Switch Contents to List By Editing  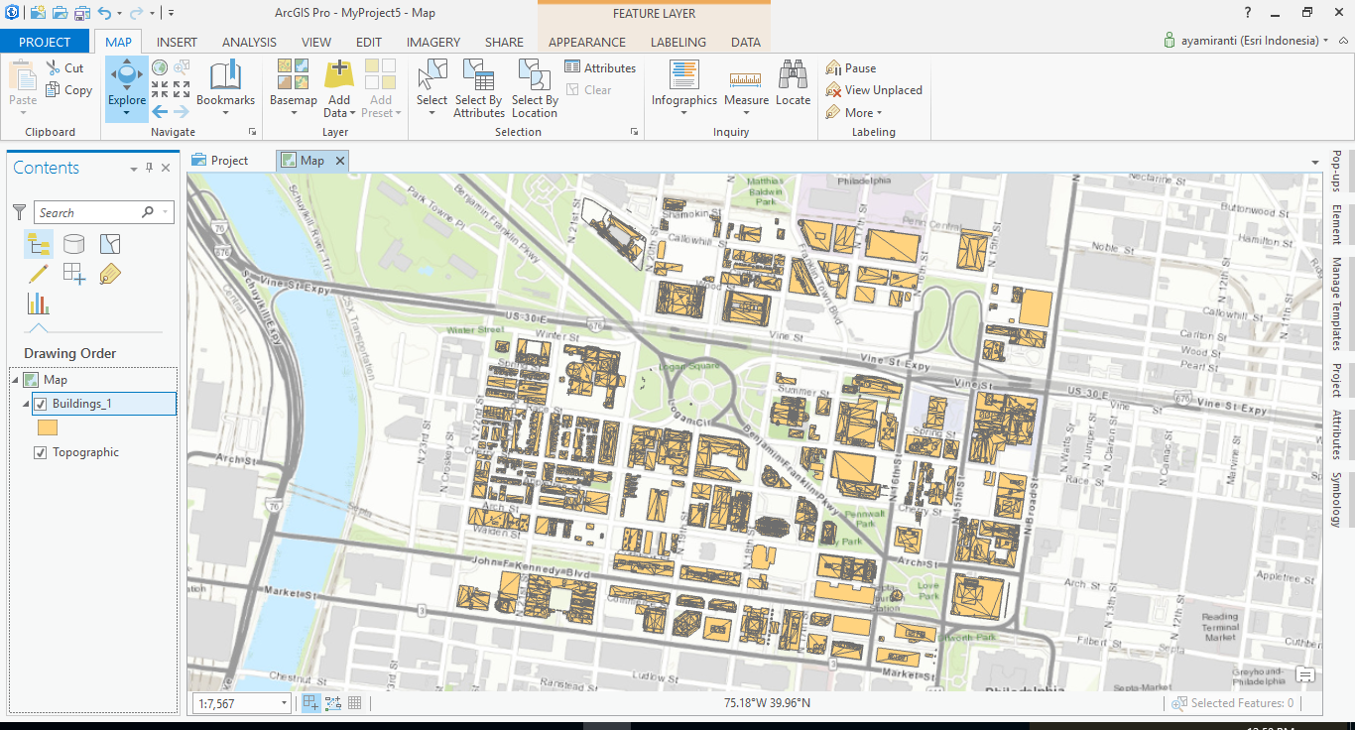click(39, 274)
